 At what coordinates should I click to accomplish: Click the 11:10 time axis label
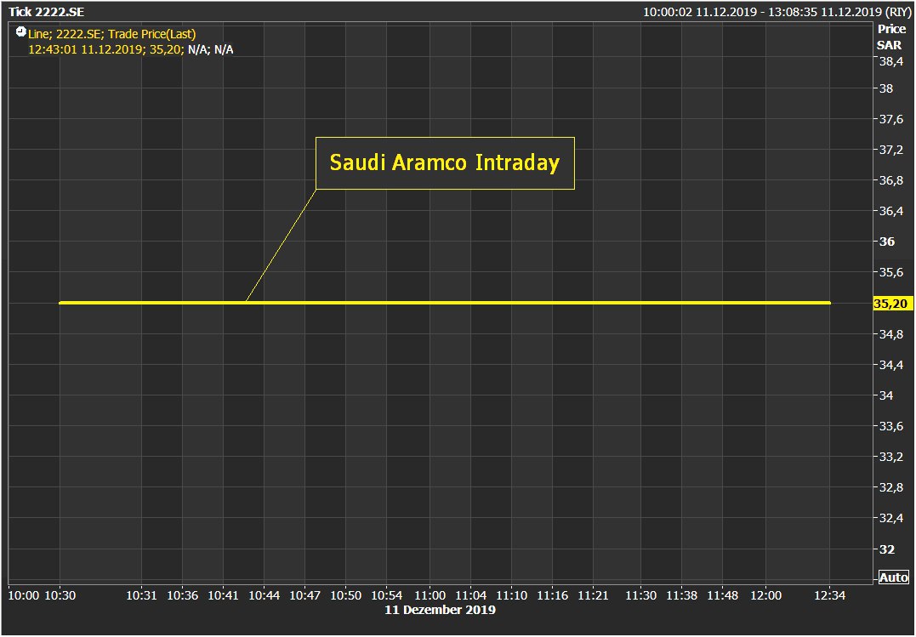pyautogui.click(x=512, y=595)
